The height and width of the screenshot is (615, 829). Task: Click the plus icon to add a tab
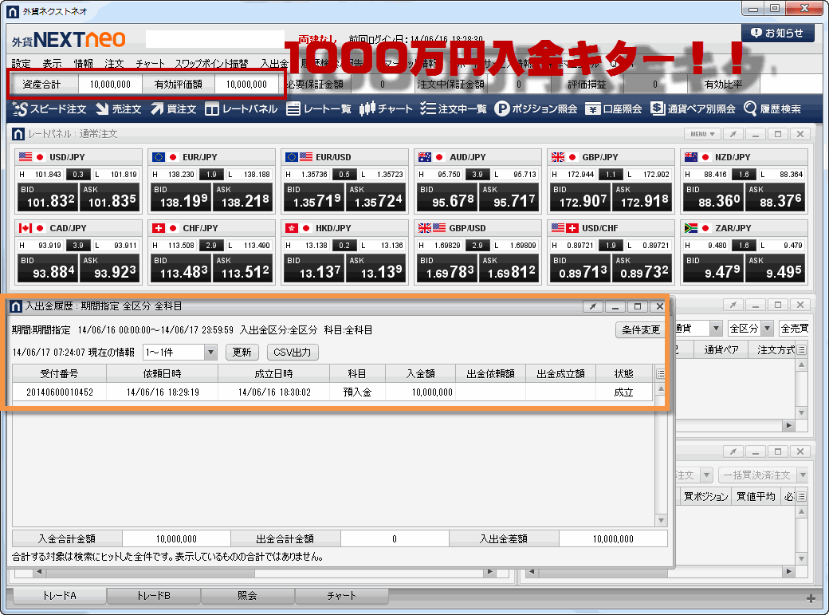pos(811,598)
